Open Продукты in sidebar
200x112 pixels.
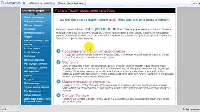29,79
